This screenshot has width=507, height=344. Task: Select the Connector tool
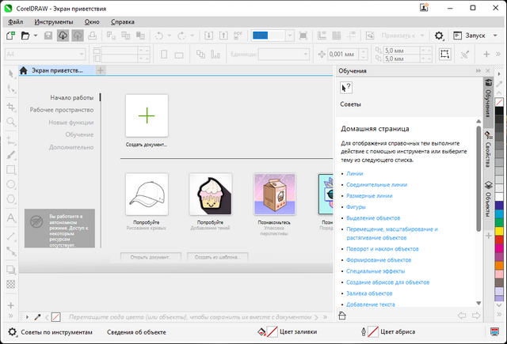pyautogui.click(x=11, y=251)
